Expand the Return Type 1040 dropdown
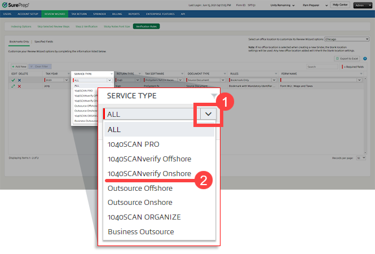The width and height of the screenshot is (375, 254). (x=138, y=80)
